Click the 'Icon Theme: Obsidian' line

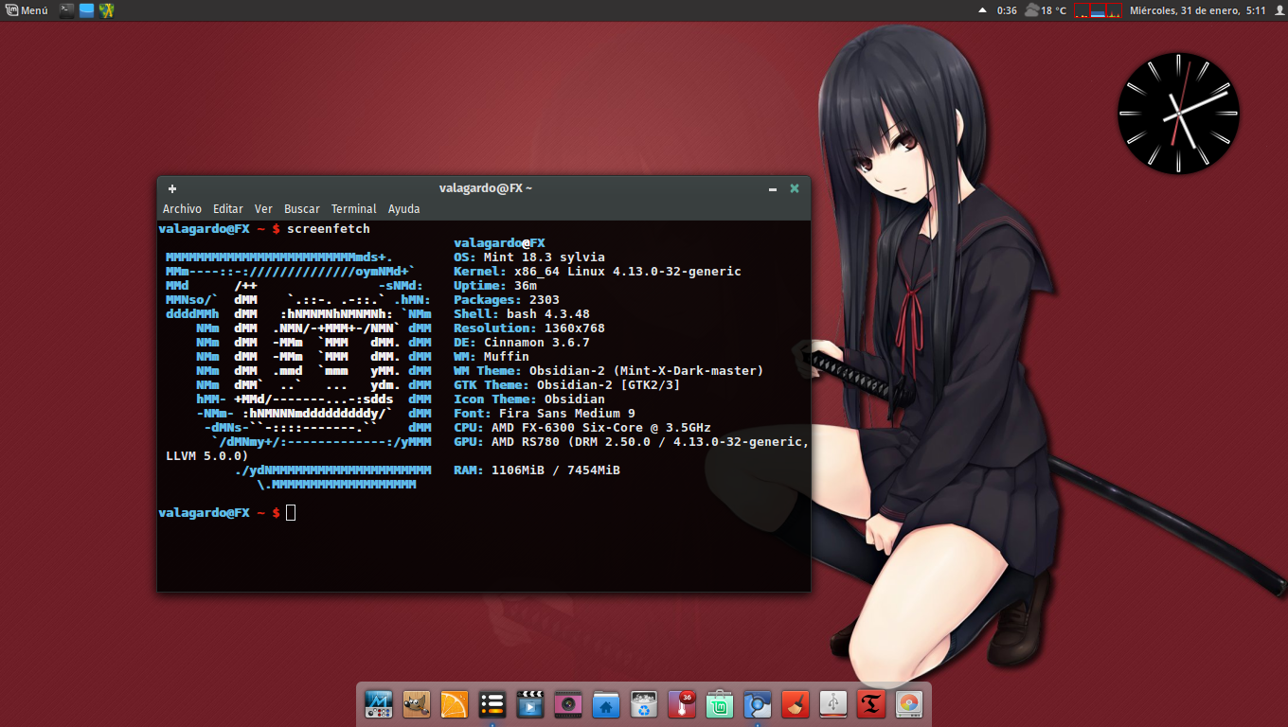[x=528, y=399]
